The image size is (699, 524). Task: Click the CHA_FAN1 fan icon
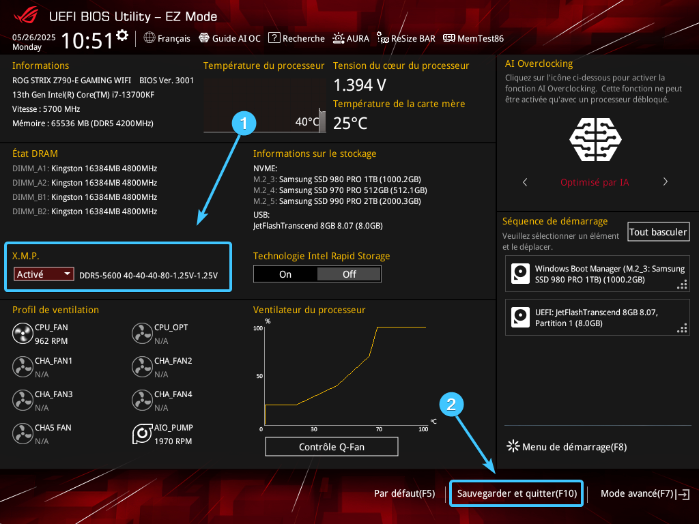pyautogui.click(x=23, y=366)
